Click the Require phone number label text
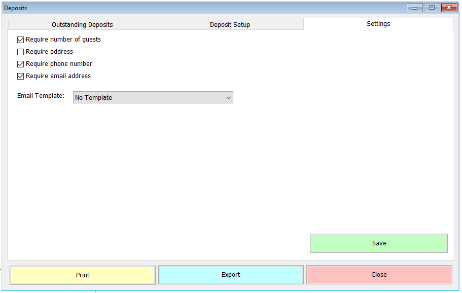The height and width of the screenshot is (293, 462). pyautogui.click(x=59, y=63)
